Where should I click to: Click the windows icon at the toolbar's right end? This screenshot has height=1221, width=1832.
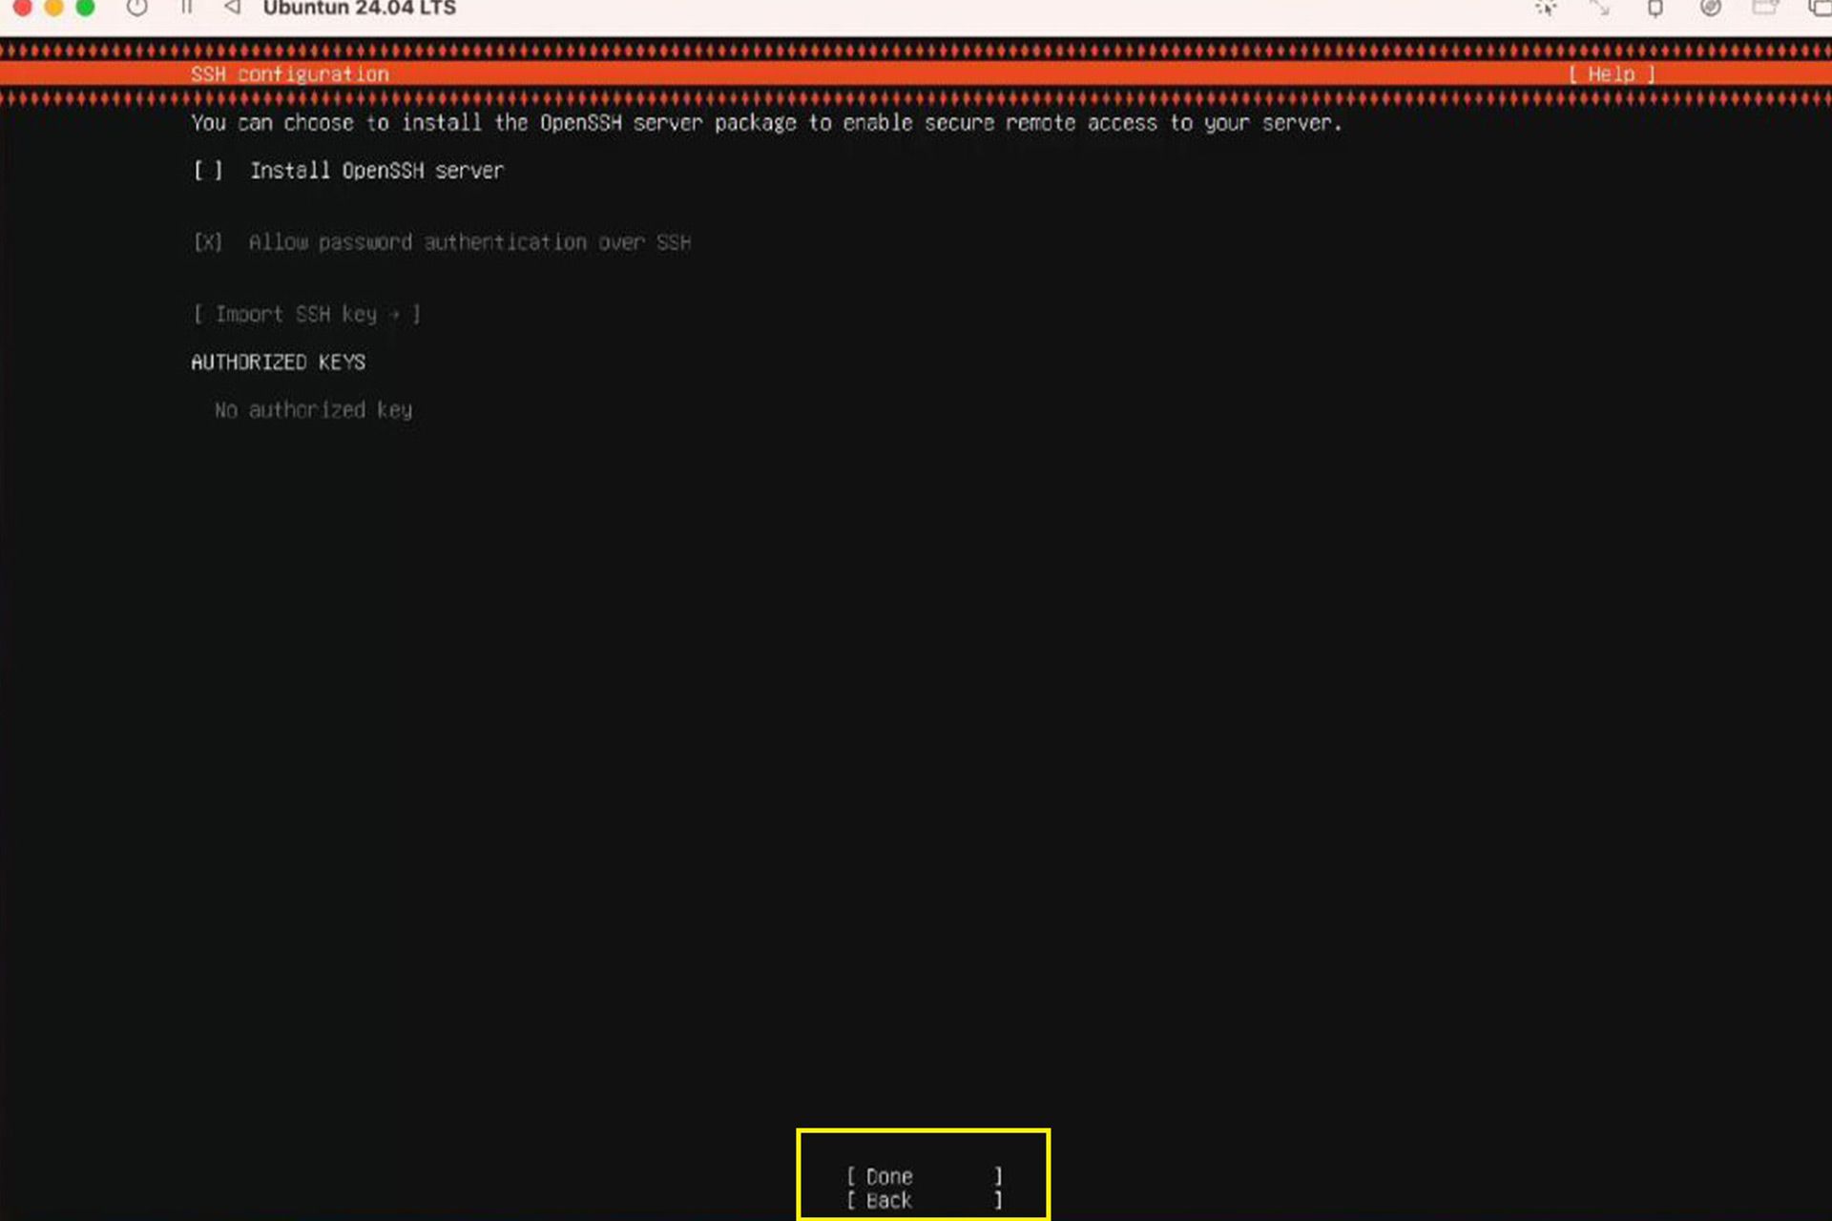click(x=1819, y=8)
